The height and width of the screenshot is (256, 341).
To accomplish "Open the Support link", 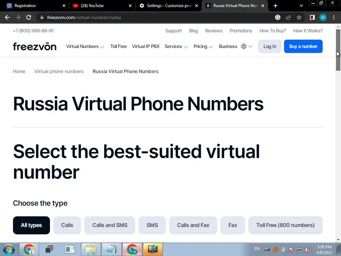I will [173, 31].
